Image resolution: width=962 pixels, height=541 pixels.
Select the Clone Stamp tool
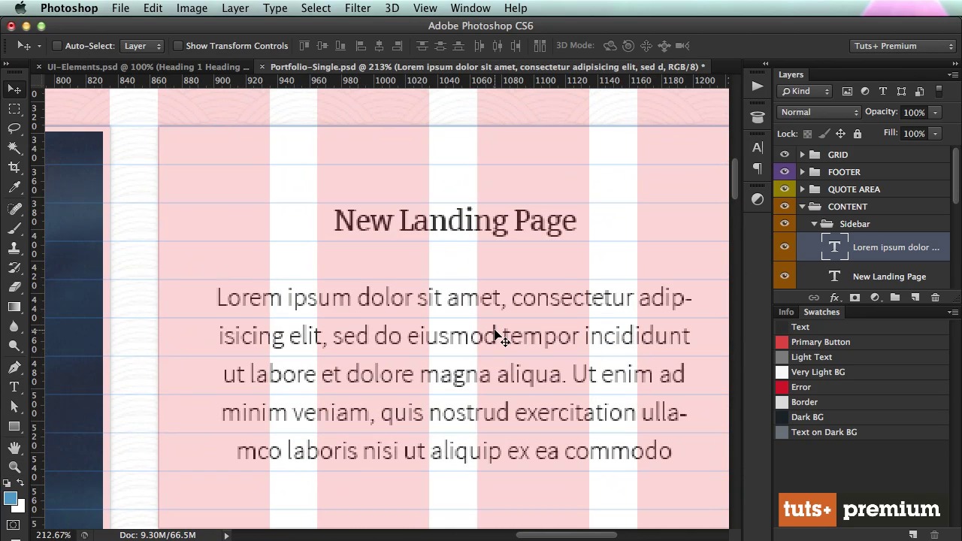click(14, 248)
